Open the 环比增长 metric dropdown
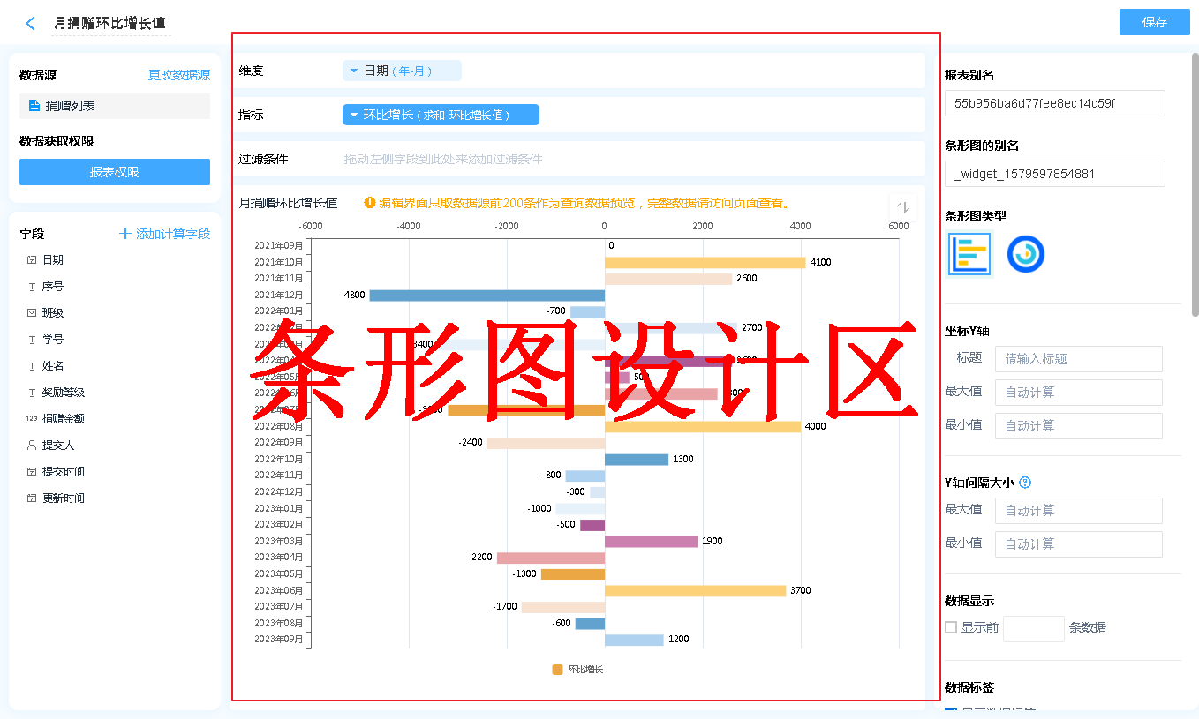The image size is (1199, 719). 441,115
